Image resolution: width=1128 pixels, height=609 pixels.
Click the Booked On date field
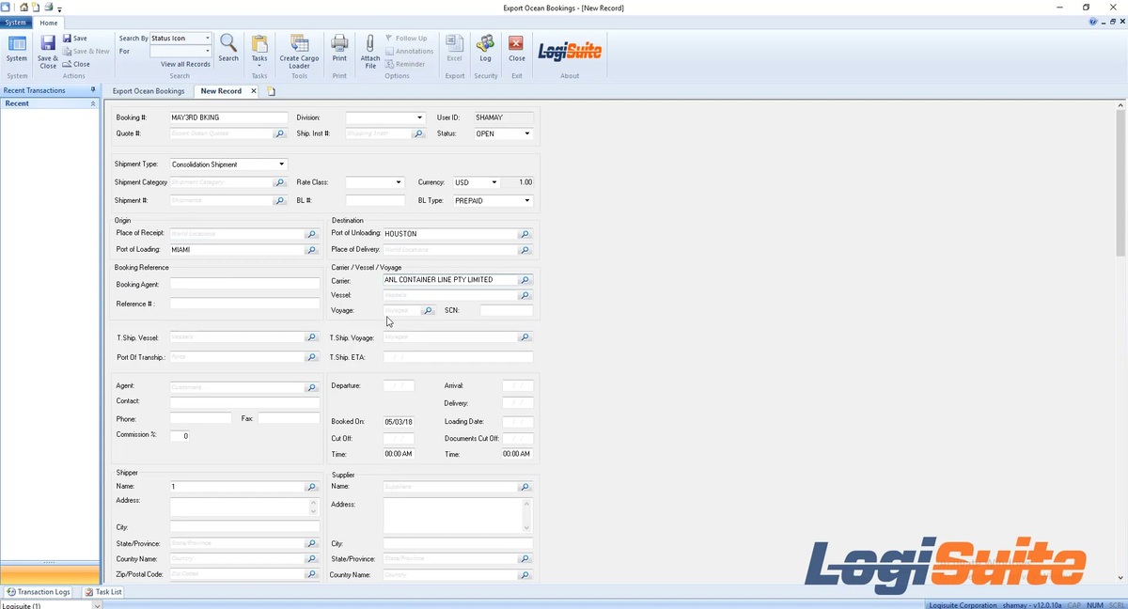[x=399, y=422]
